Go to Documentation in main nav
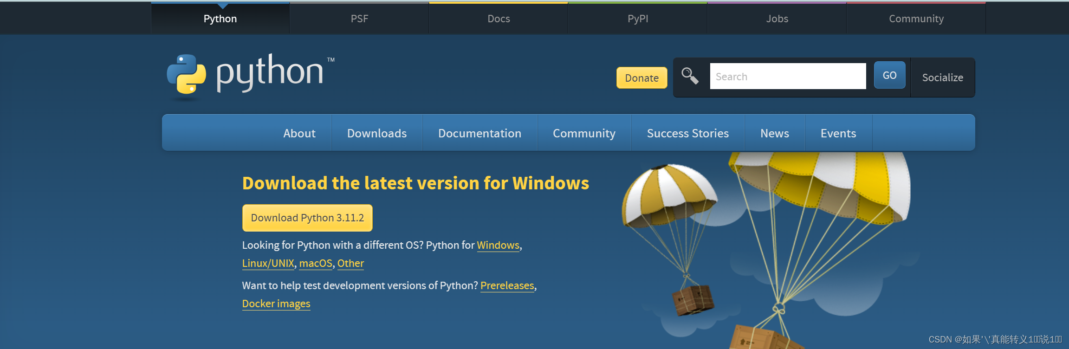This screenshot has height=349, width=1069. 479,133
